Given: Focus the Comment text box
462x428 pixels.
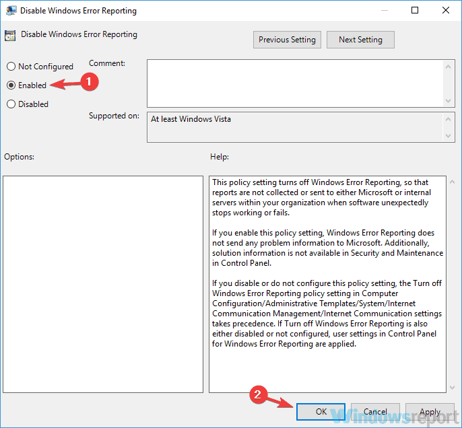Looking at the screenshot, I should point(295,83).
